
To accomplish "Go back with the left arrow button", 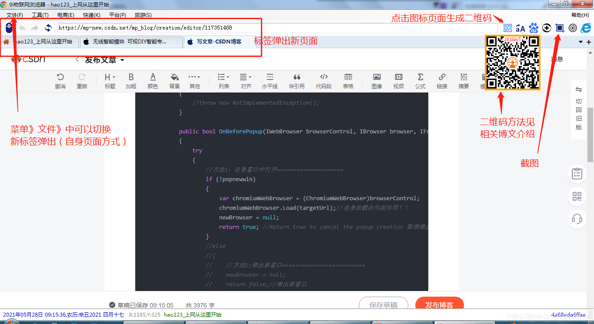I will point(22,28).
